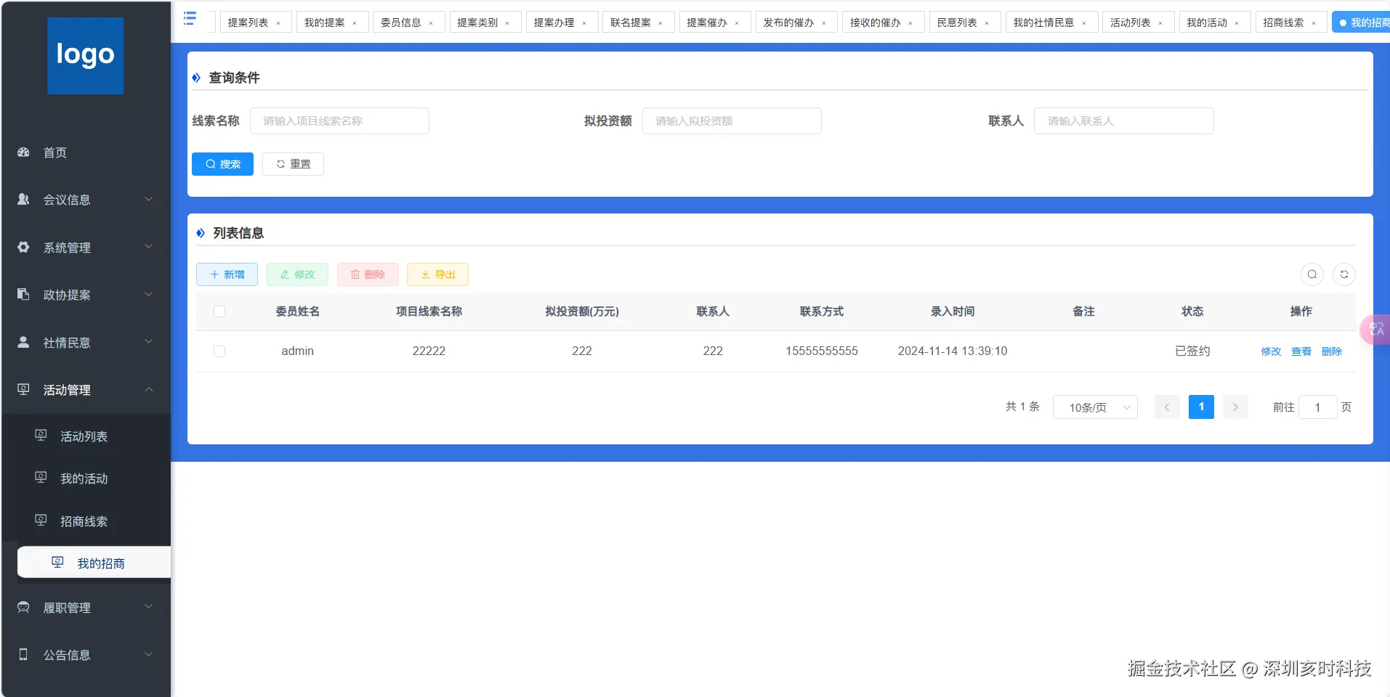Toggle the sidebar collapse hamburger icon
Screen dimensions: 1390x697
click(x=190, y=19)
